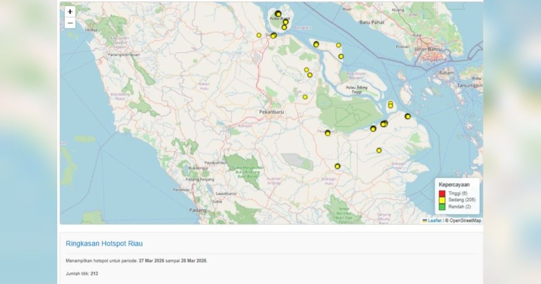
Task: Click the zoom in plus button
Action: tap(70, 12)
